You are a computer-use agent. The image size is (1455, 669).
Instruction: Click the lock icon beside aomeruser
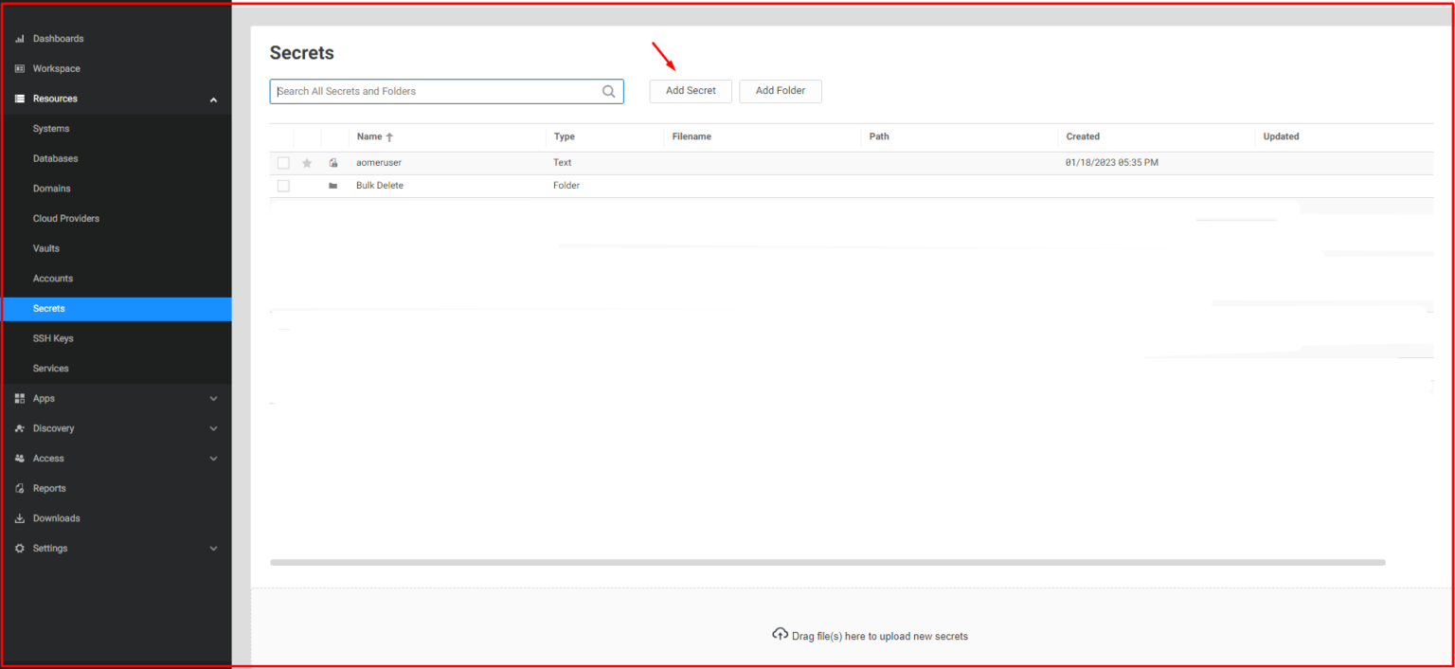333,162
